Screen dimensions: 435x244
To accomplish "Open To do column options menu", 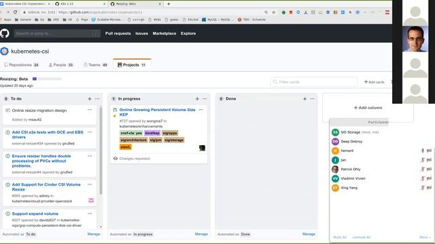I will tap(97, 99).
